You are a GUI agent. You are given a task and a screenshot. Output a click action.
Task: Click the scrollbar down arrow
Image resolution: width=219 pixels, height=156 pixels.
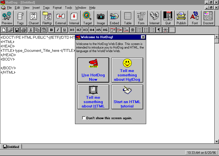coord(217,142)
